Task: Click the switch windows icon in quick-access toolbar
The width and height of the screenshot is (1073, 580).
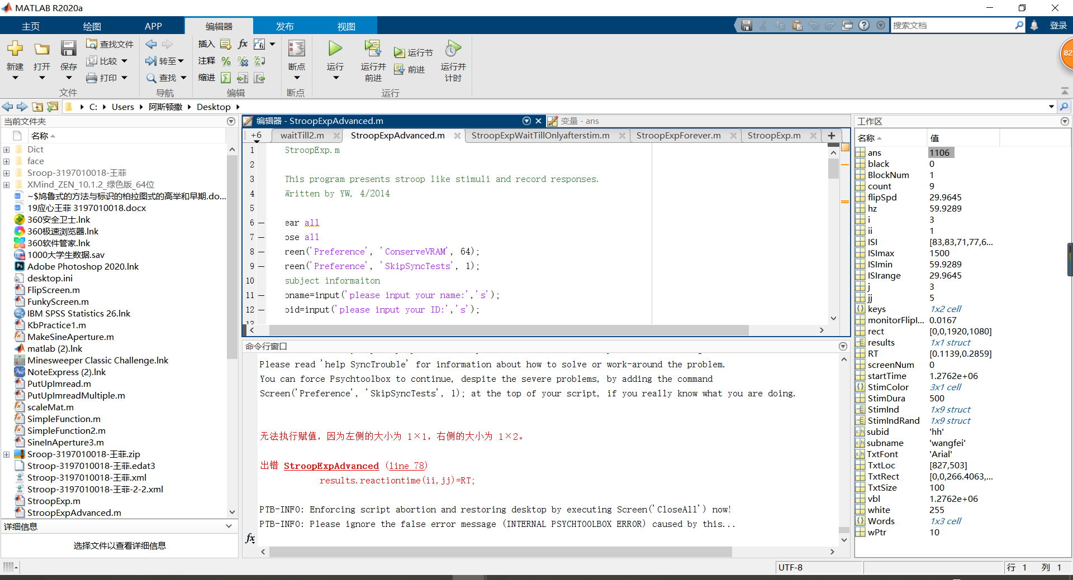Action: coord(847,25)
